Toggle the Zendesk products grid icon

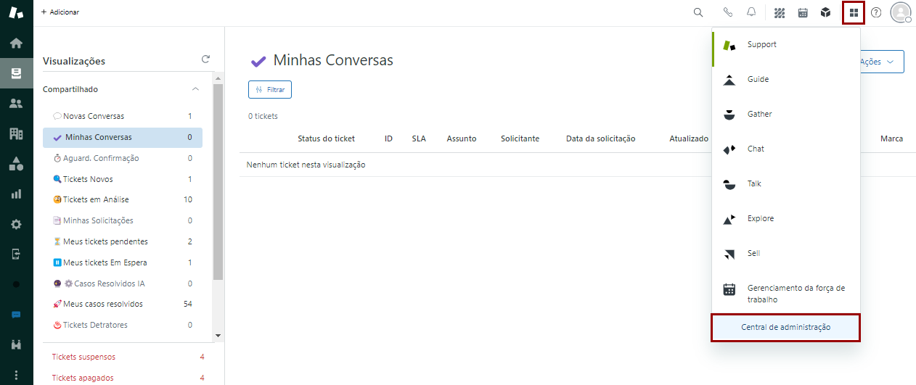(854, 12)
